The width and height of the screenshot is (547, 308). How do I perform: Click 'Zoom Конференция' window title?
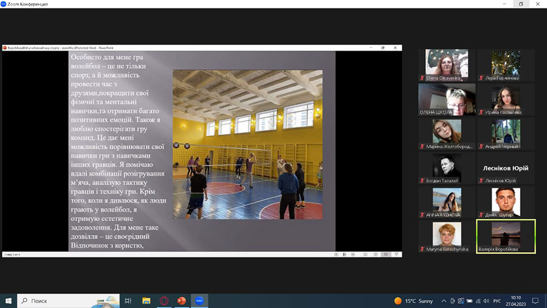[x=28, y=4]
